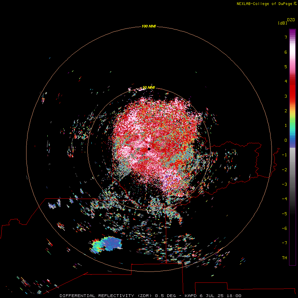The image size is (298, 298).
Task: Click the DIFFERENTIAL REFLECTIVITY (ZDR) caption text
Action: pos(106,296)
